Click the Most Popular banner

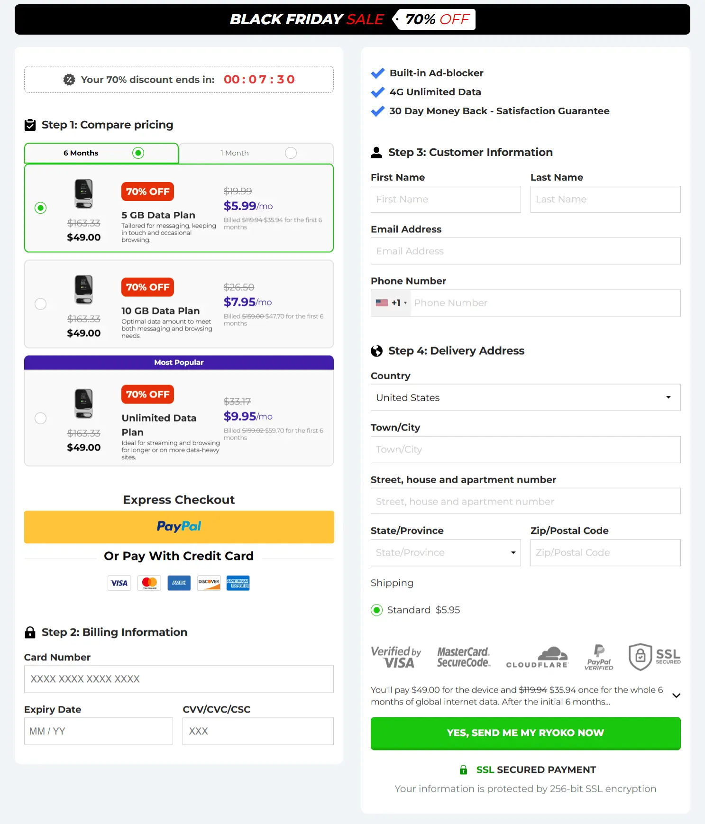point(179,362)
